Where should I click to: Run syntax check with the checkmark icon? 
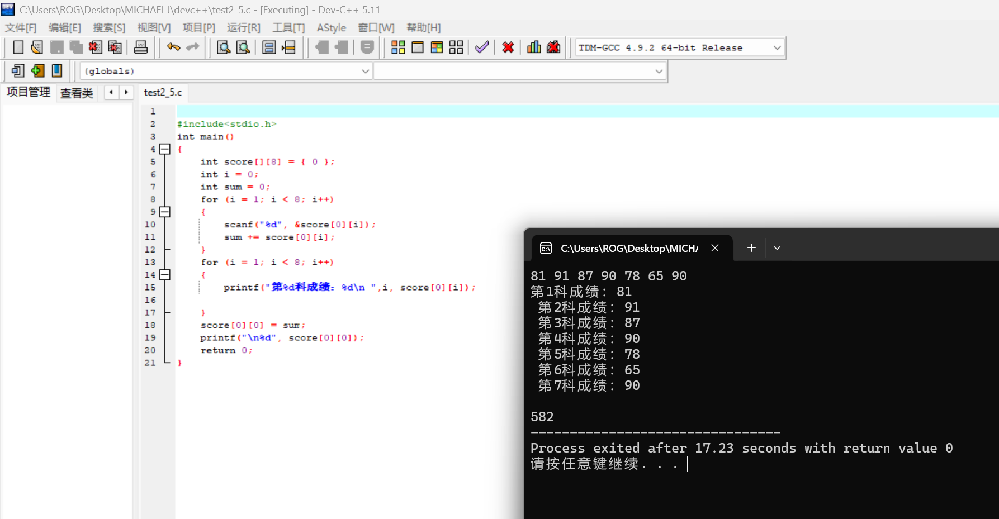[x=482, y=47]
